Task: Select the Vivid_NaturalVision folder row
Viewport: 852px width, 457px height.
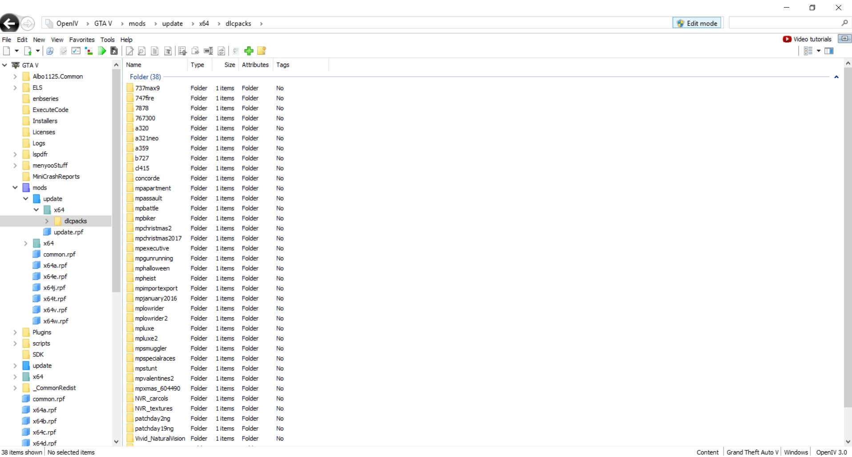Action: (160, 439)
